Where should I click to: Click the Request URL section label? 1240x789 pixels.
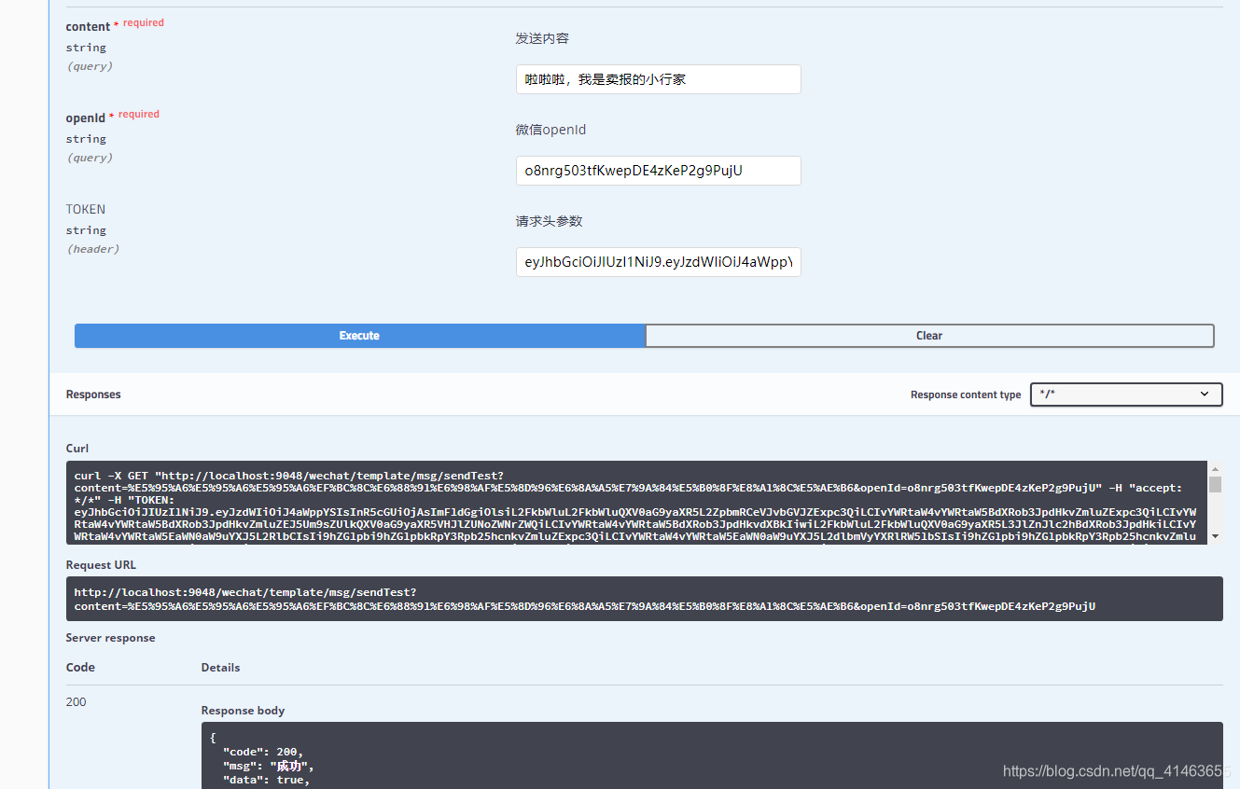click(x=103, y=565)
